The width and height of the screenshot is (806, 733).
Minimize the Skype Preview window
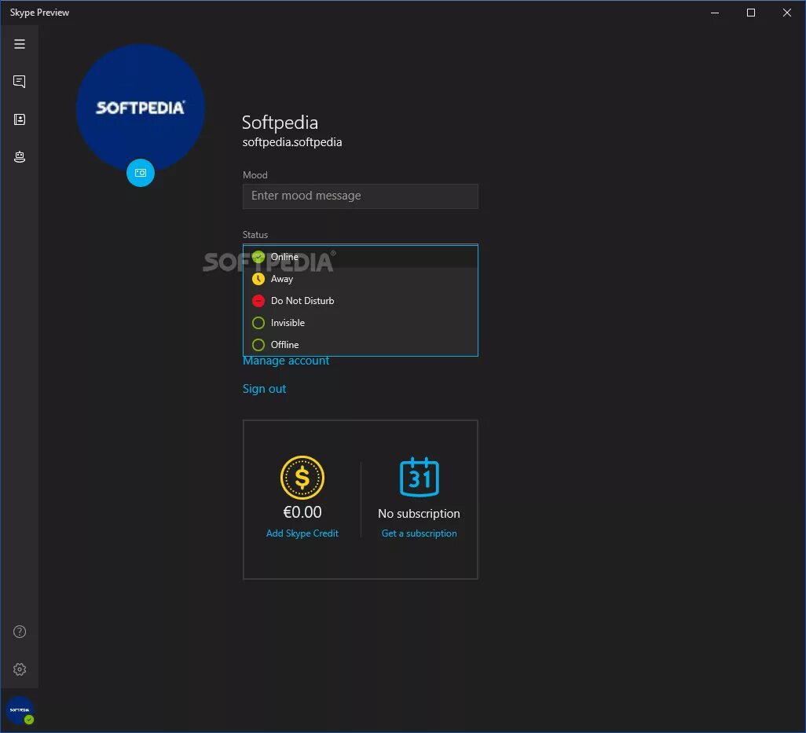coord(715,13)
